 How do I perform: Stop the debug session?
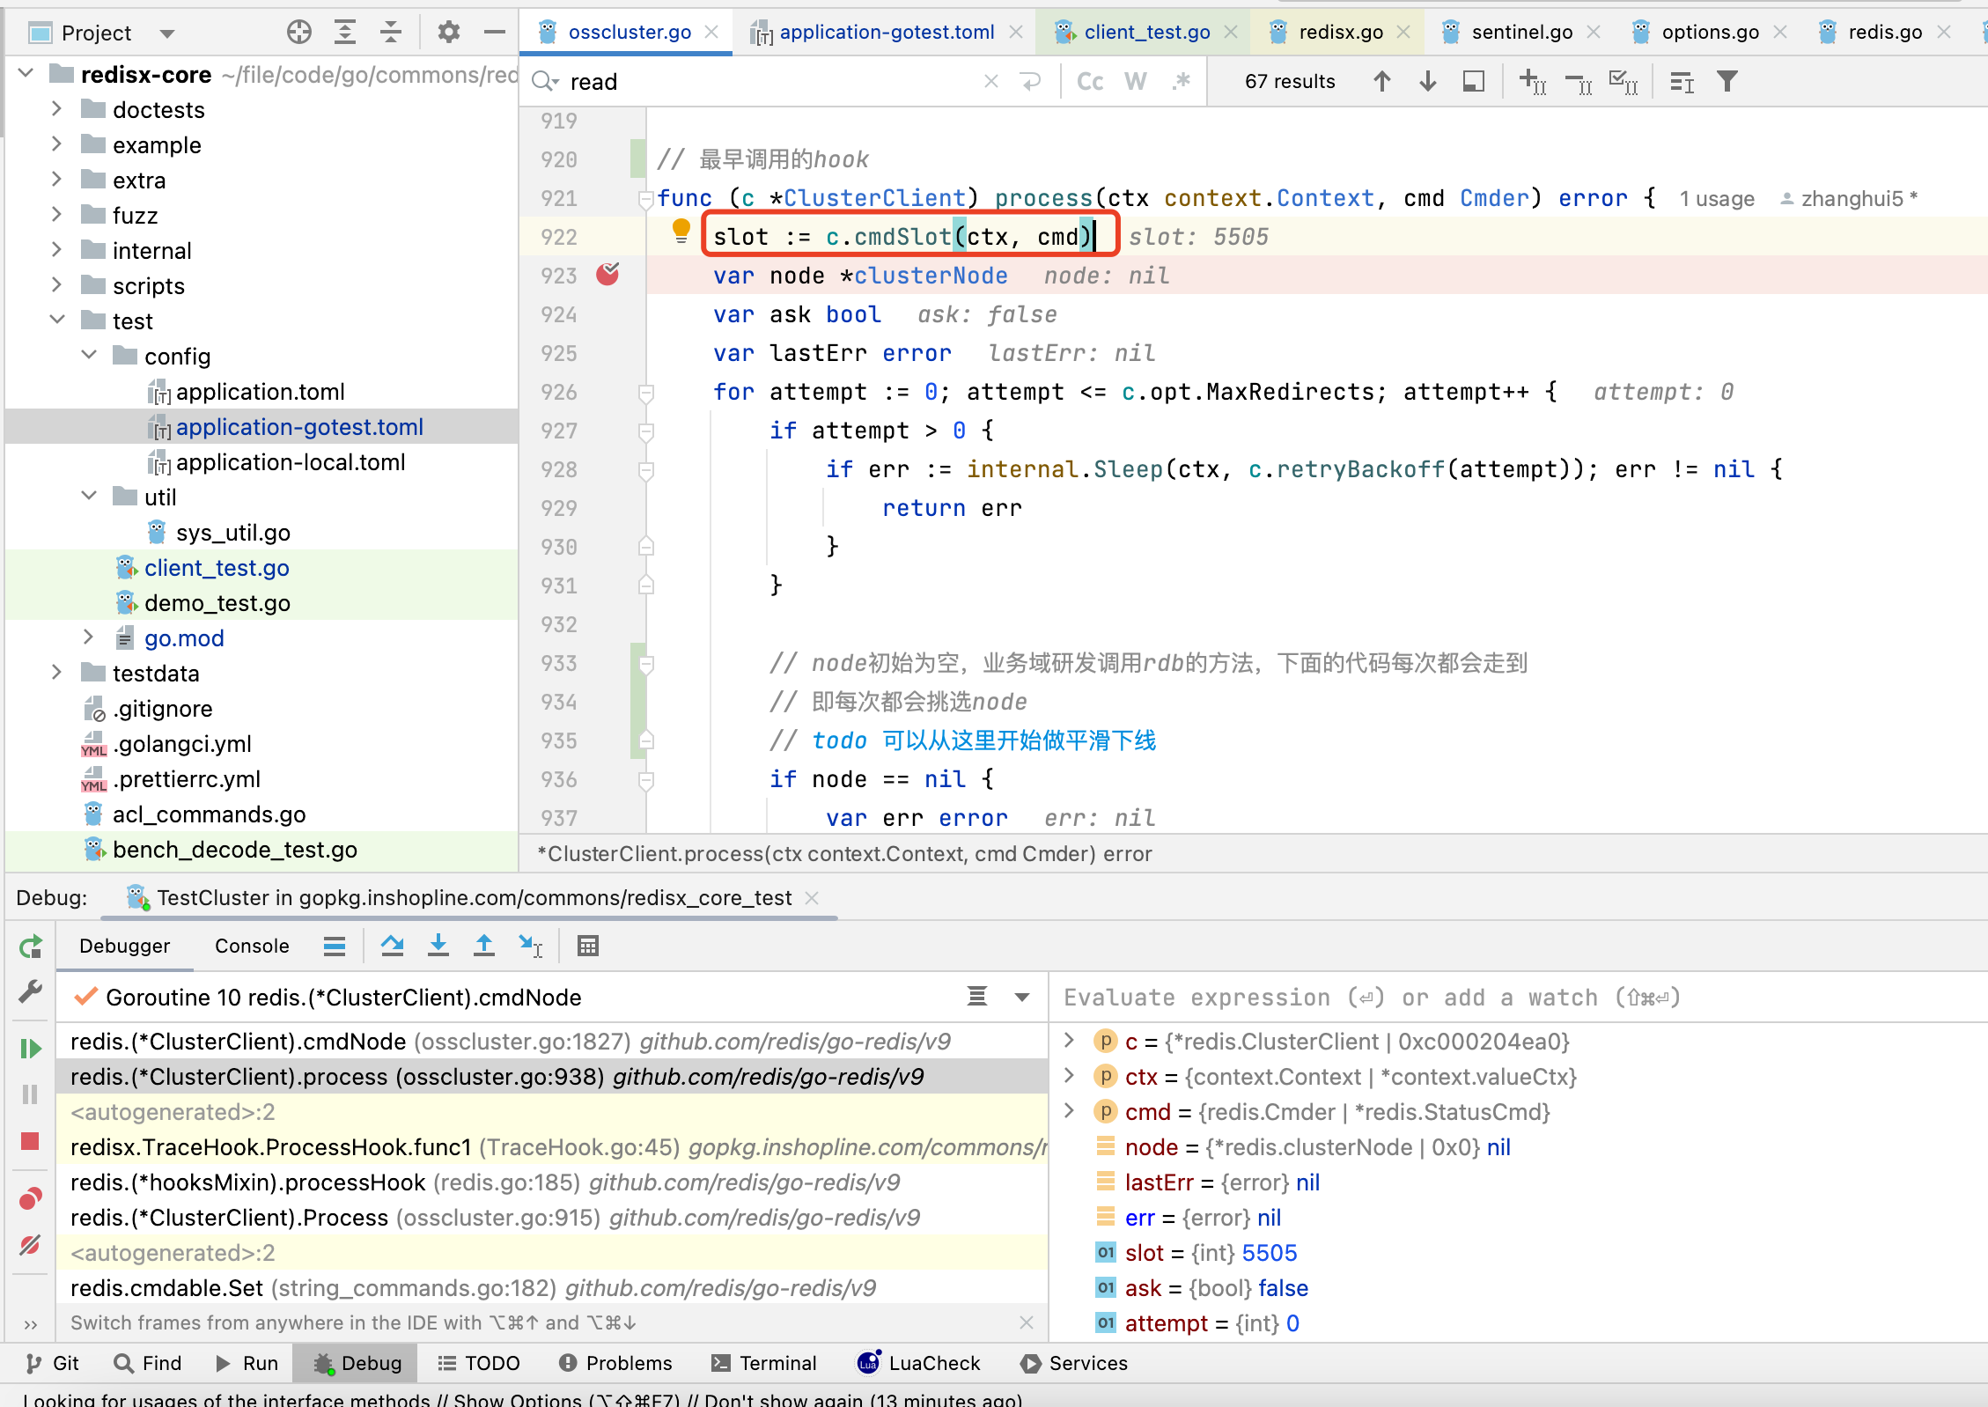[x=31, y=1141]
